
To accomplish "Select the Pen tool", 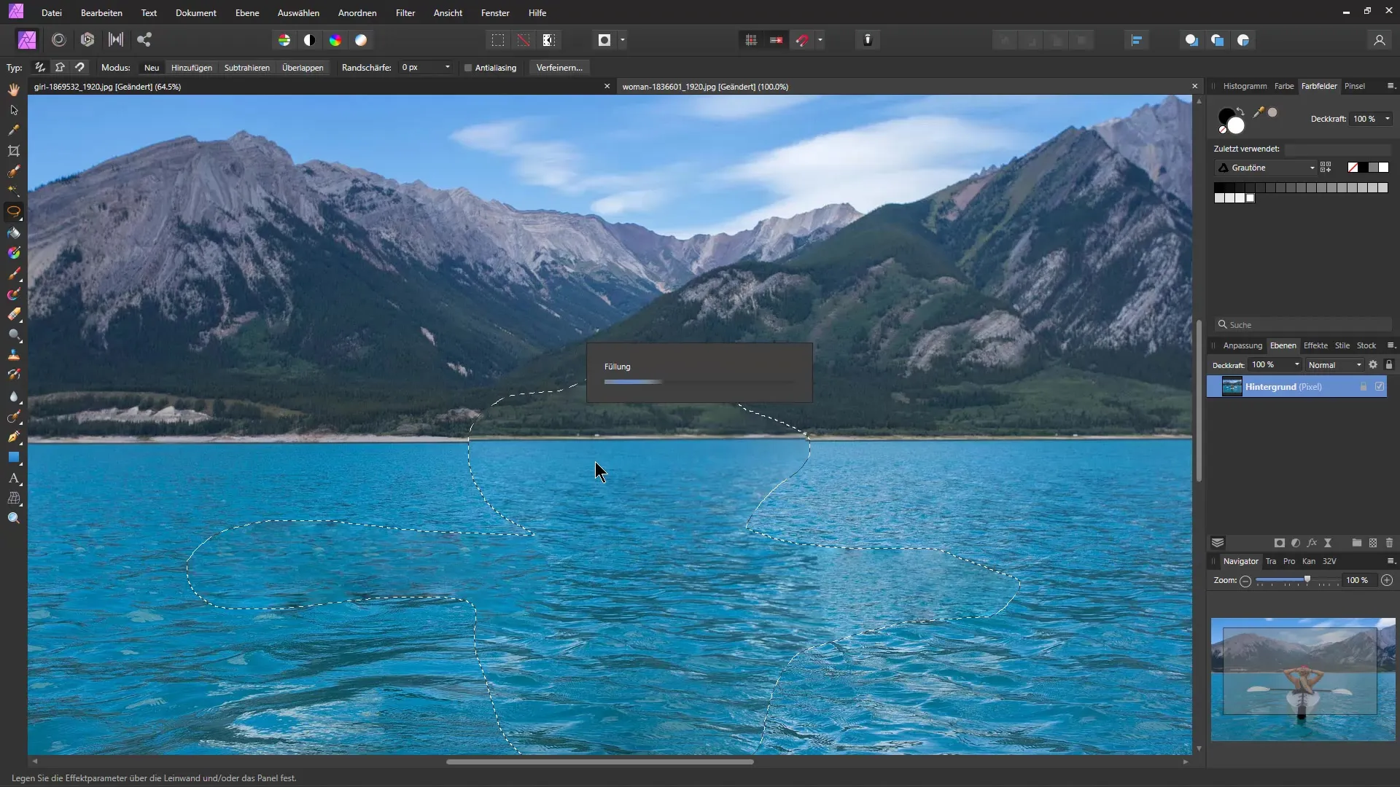I will click(x=14, y=437).
